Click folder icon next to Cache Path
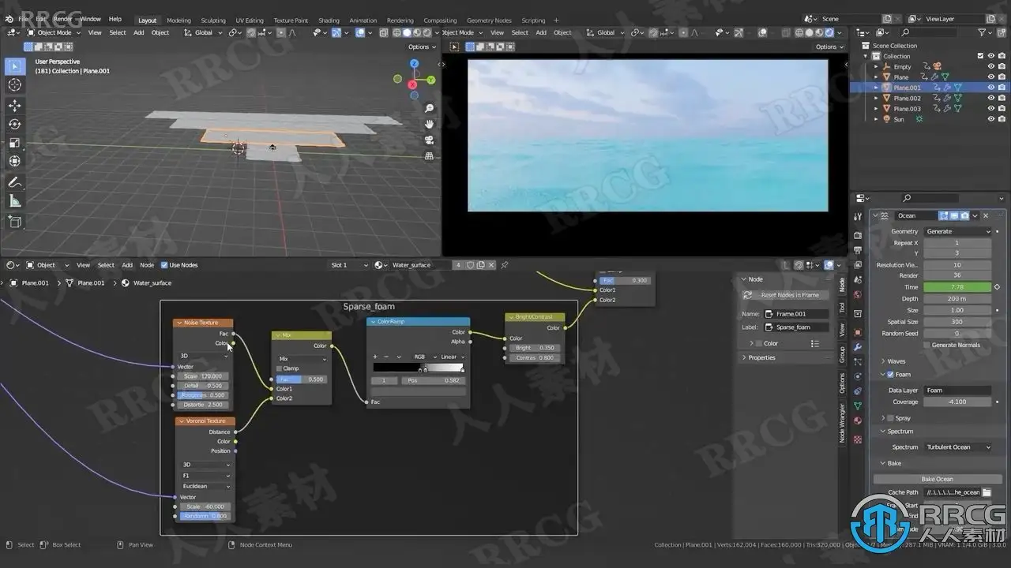This screenshot has width=1011, height=568. coord(987,492)
